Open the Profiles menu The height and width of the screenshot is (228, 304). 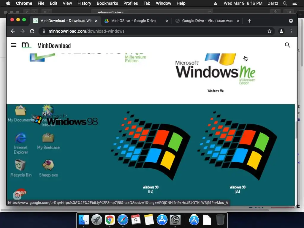point(131,3)
